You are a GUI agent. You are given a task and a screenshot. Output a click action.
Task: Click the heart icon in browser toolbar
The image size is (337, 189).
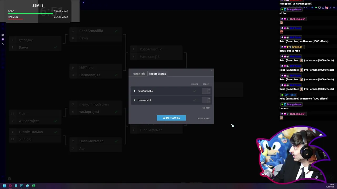point(307,8)
